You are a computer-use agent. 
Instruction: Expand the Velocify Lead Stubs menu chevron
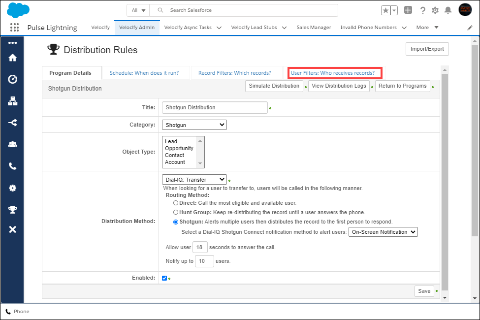(x=285, y=28)
